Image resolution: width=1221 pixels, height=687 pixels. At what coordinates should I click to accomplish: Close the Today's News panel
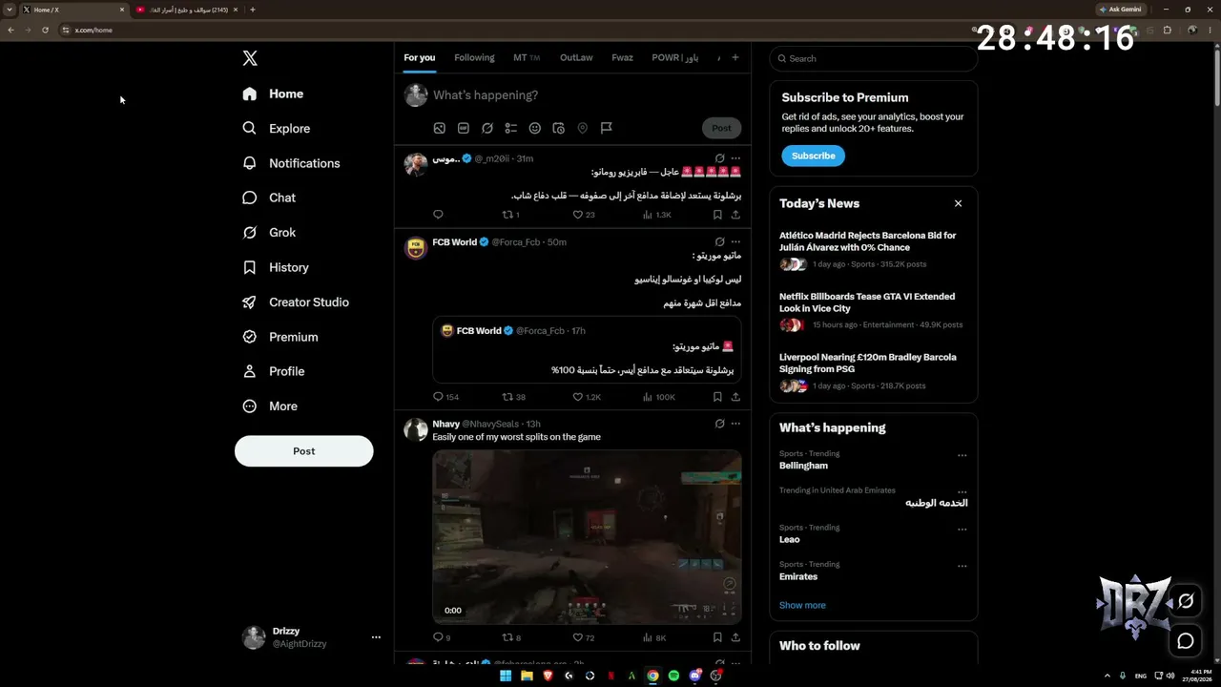tap(958, 203)
